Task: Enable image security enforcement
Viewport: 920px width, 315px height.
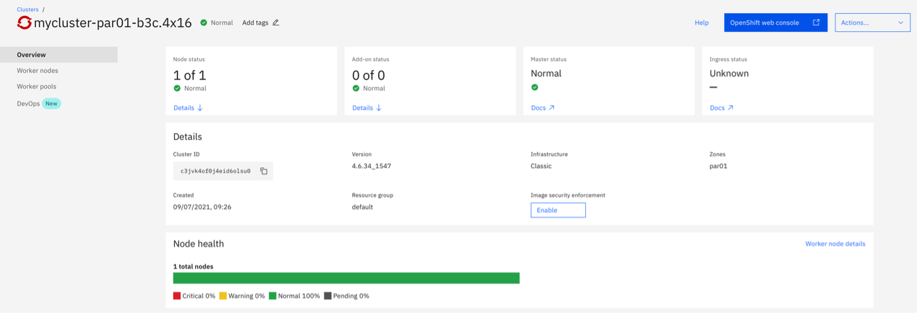Action: click(x=558, y=210)
